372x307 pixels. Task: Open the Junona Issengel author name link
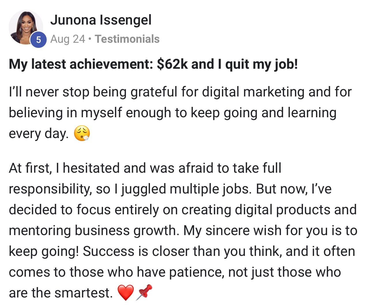coord(101,20)
